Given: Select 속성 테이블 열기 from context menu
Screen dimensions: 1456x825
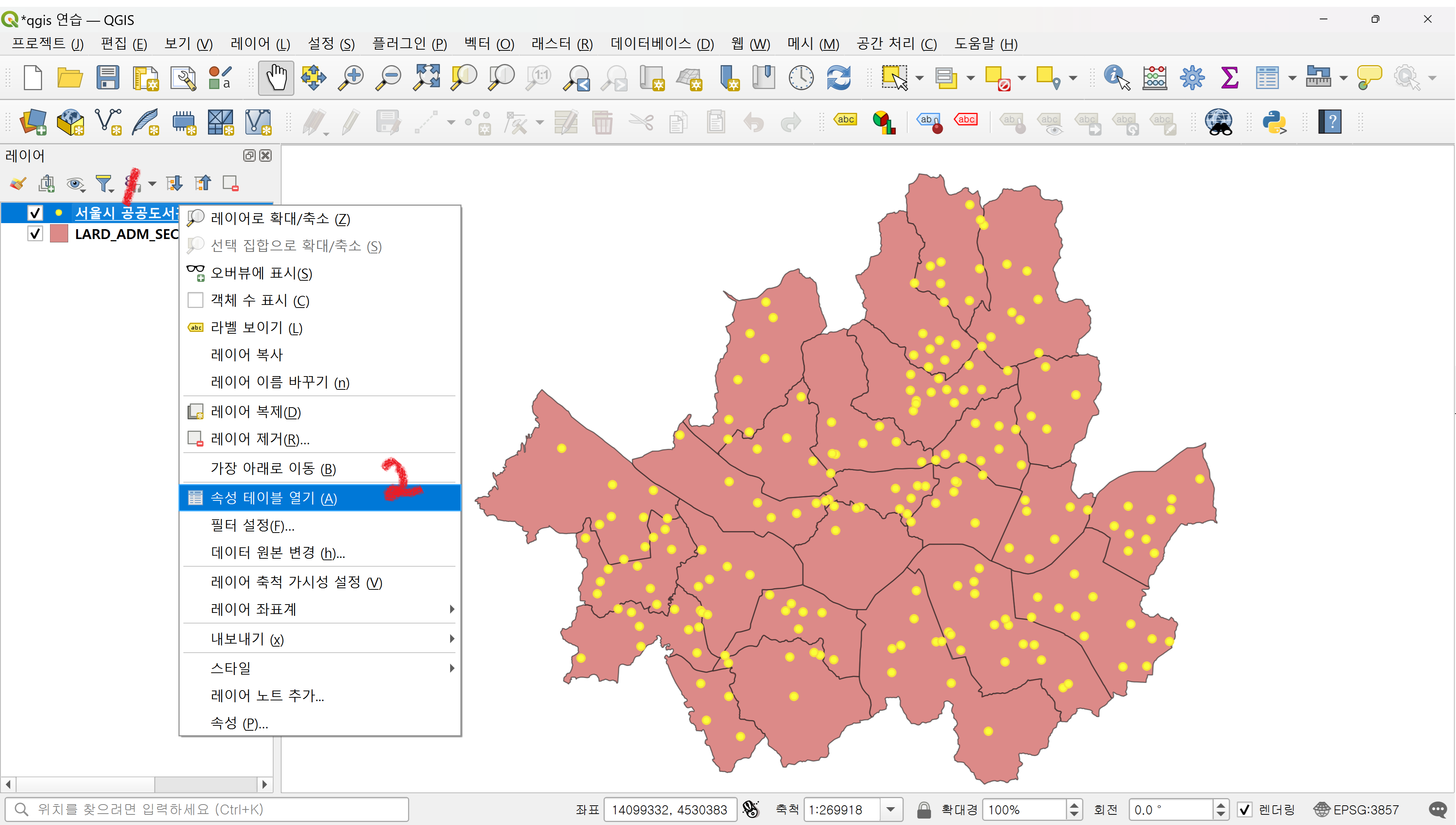Looking at the screenshot, I should (x=274, y=498).
